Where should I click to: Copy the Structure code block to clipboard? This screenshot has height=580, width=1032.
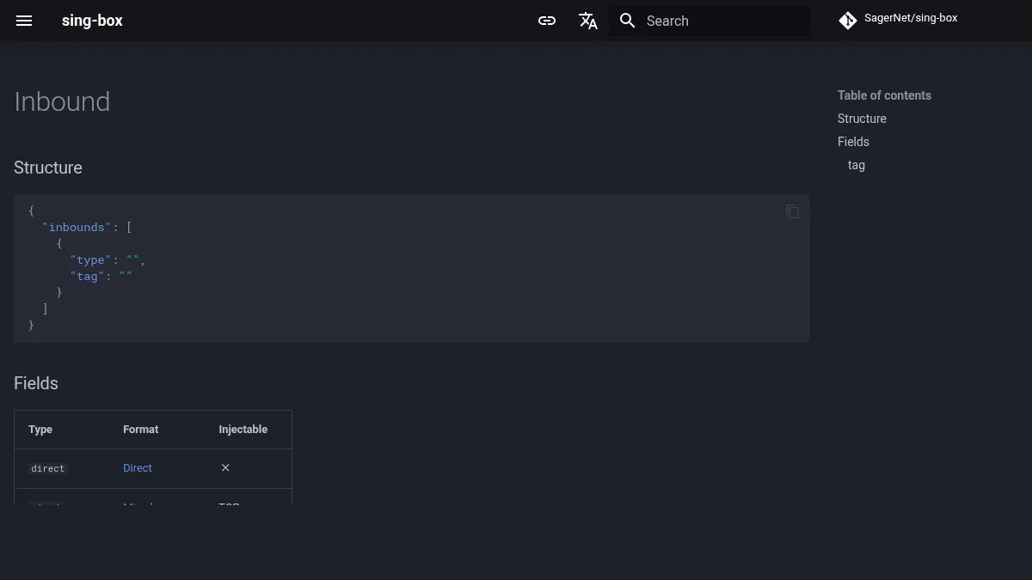coord(793,211)
